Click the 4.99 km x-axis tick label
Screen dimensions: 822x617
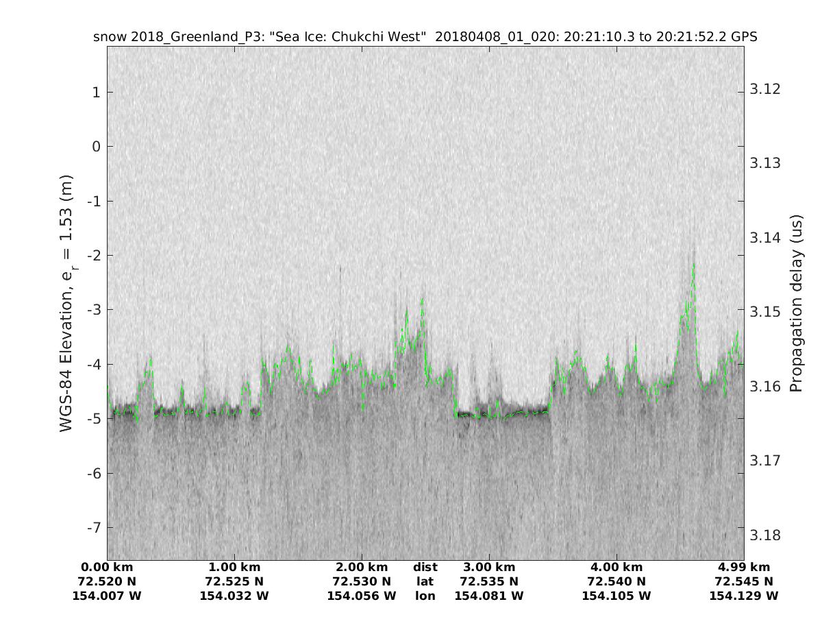point(744,567)
